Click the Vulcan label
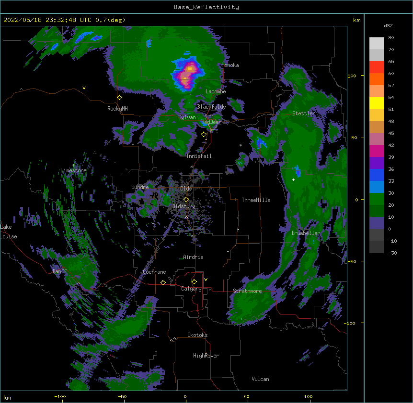 260,379
